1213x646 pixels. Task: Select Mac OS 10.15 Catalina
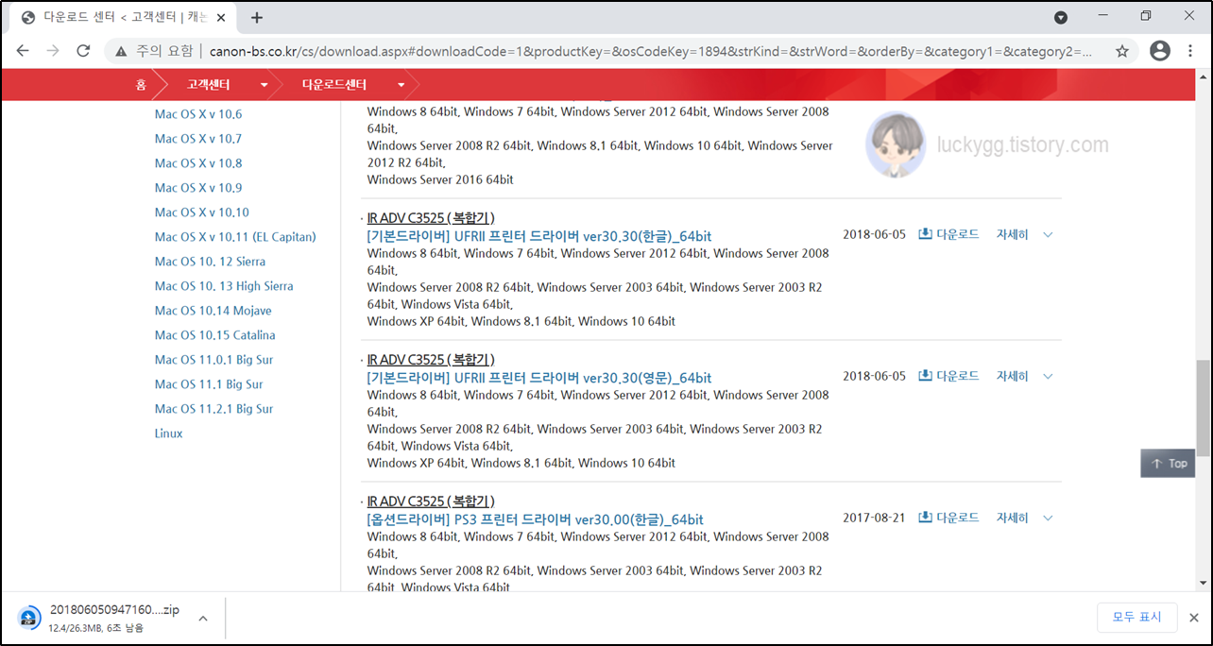215,335
